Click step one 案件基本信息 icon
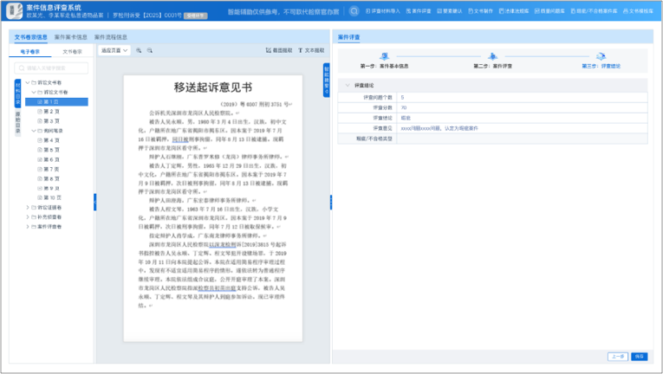The width and height of the screenshot is (663, 374). tap(384, 55)
